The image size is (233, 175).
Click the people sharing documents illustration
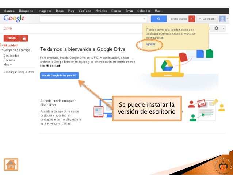point(206,110)
